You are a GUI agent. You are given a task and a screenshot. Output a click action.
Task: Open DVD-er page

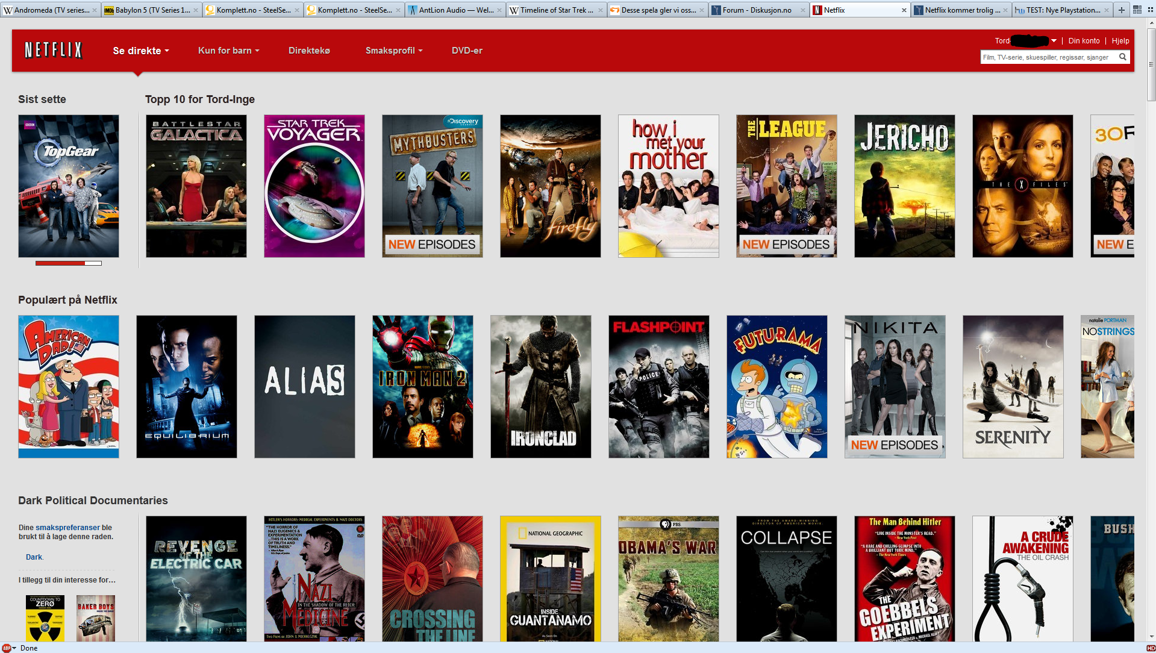[467, 51]
